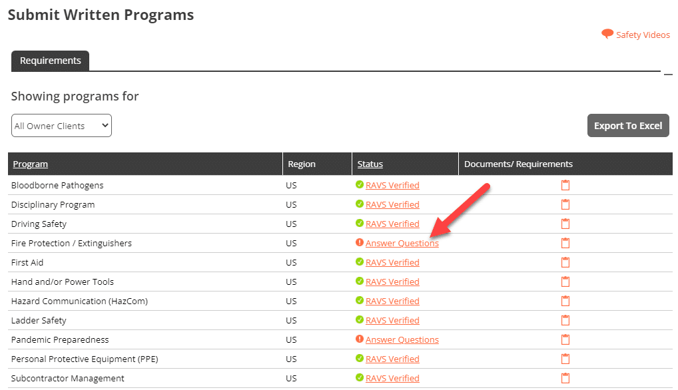
Task: Click Subcontractor Management documents clipboard icon
Action: pos(565,378)
